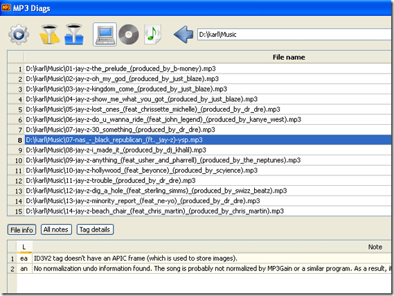Click the L column header
The image size is (394, 296).
click(24, 247)
